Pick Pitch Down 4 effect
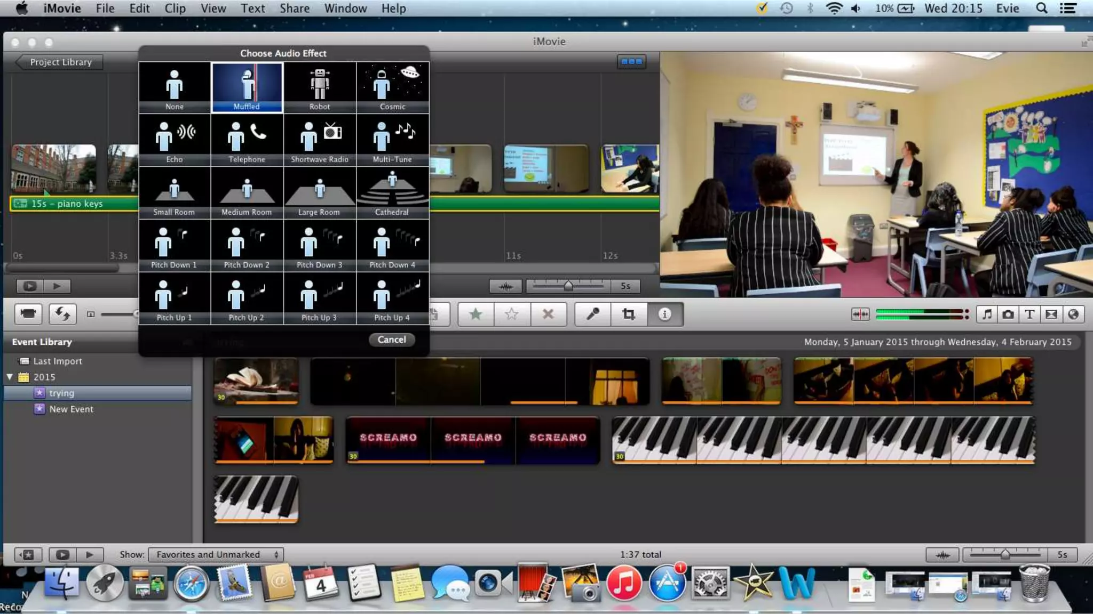 click(393, 246)
